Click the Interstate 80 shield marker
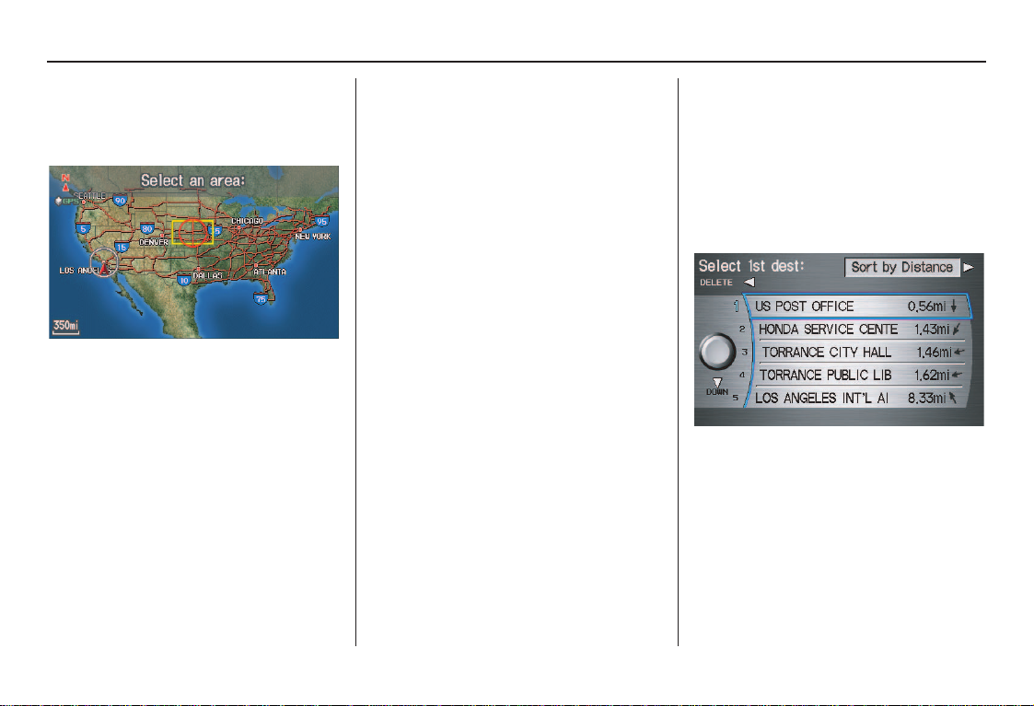Image resolution: width=1034 pixels, height=706 pixels. point(146,228)
